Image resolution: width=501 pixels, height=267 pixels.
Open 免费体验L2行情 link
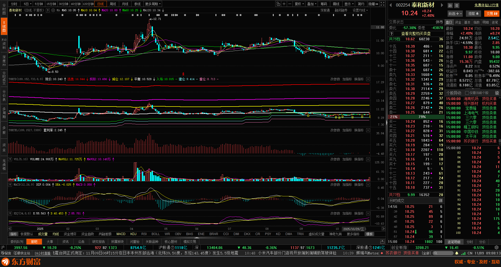click(x=486, y=5)
